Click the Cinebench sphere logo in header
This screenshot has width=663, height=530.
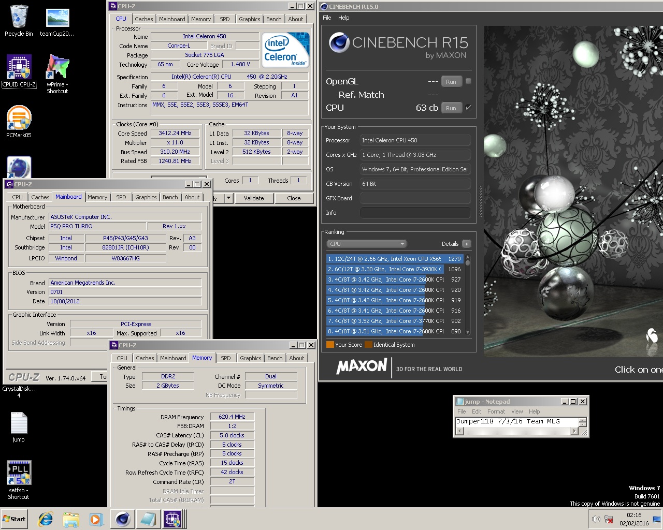pyautogui.click(x=338, y=42)
